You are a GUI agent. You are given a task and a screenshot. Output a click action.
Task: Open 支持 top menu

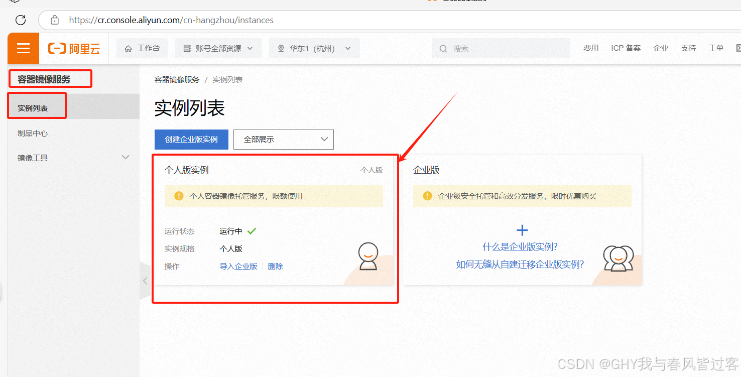pyautogui.click(x=689, y=48)
